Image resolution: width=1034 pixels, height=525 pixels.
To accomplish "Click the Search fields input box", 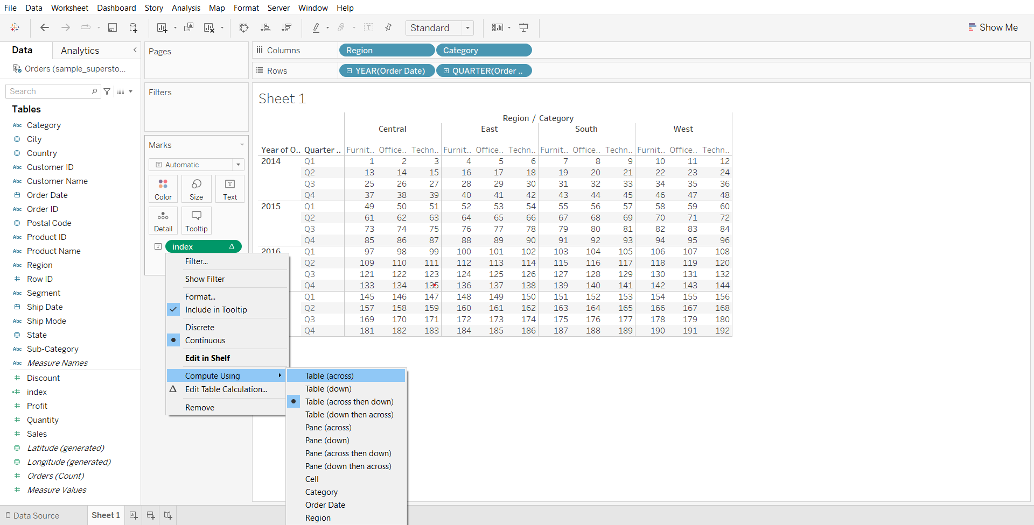I will point(50,91).
